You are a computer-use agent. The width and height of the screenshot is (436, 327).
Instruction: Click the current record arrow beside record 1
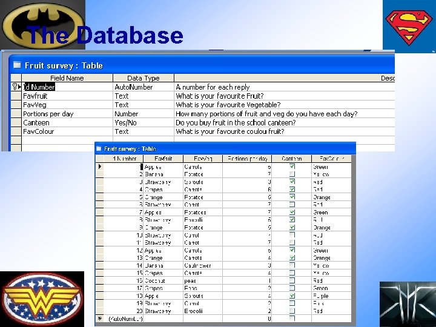coord(100,167)
